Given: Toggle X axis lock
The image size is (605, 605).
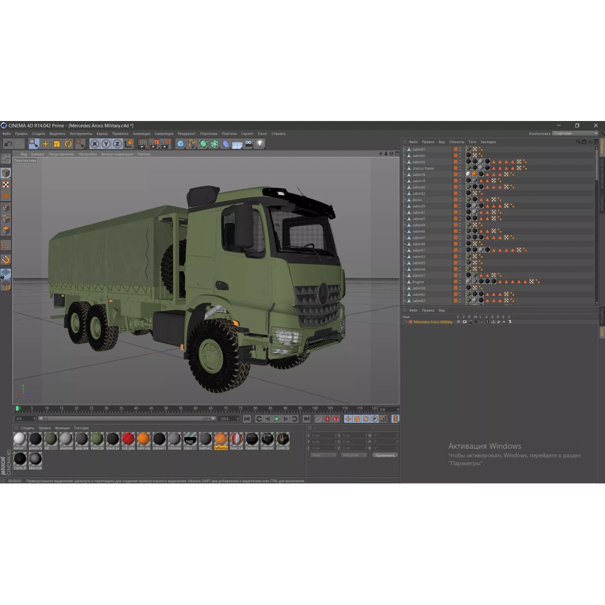Looking at the screenshot, I should point(95,144).
